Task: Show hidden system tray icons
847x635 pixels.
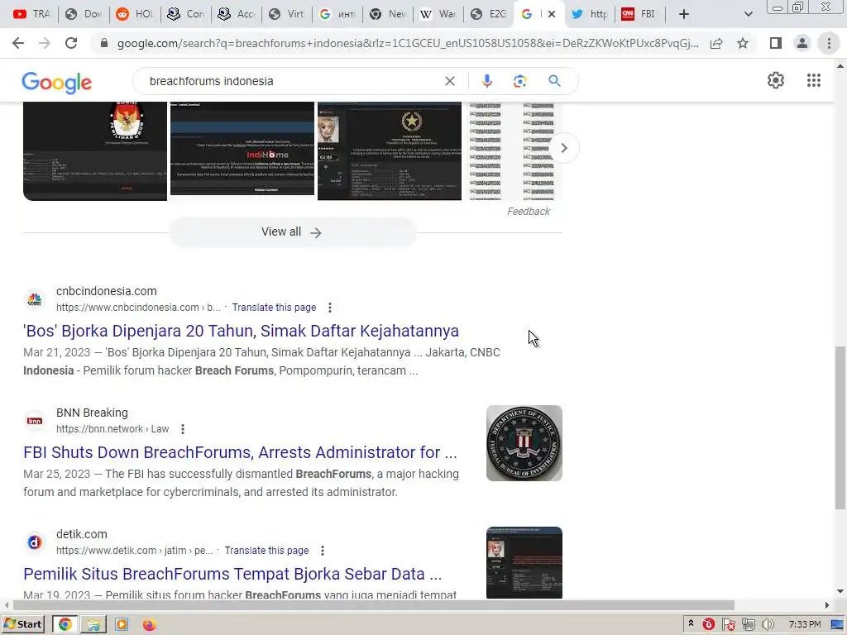Action: pos(691,624)
